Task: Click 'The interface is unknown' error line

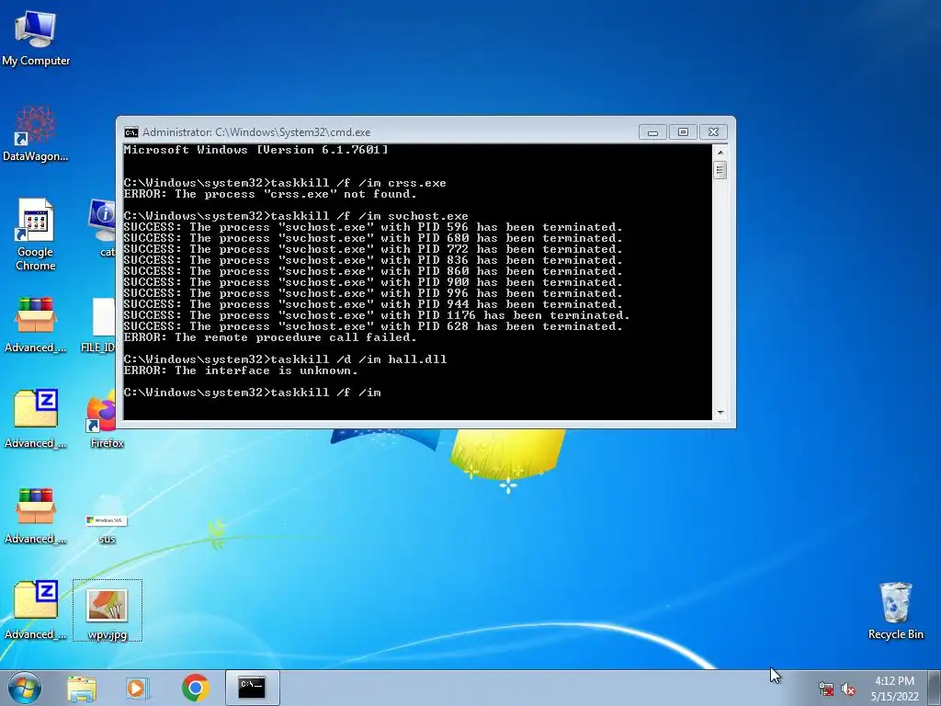Action: click(241, 370)
